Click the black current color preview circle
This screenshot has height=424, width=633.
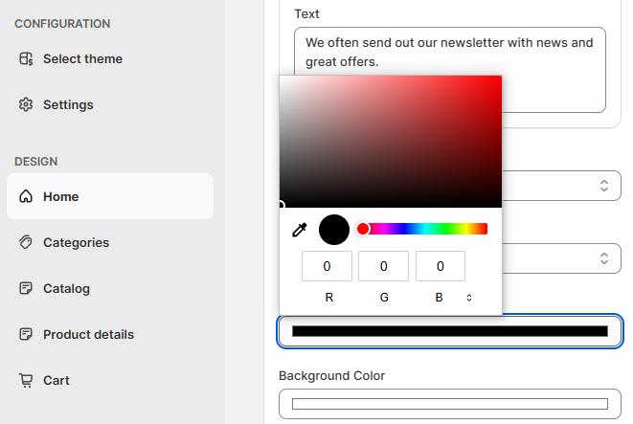334,230
